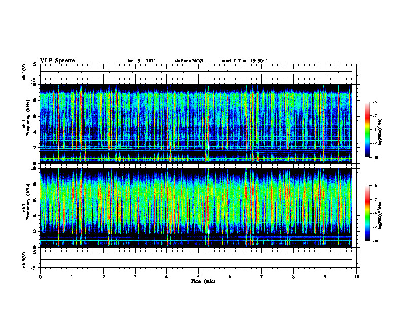Click time axis tick label '10'
The image size is (402, 310).
pos(357,277)
